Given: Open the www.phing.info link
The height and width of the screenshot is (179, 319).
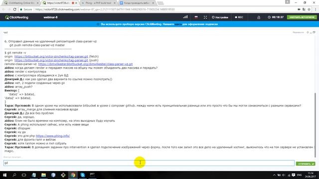Looking at the screenshot, I should 53,136.
